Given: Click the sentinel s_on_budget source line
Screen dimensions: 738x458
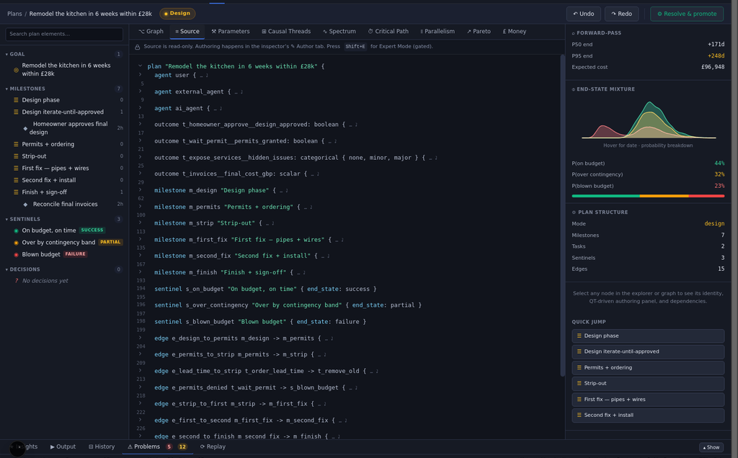Looking at the screenshot, I should pos(265,289).
